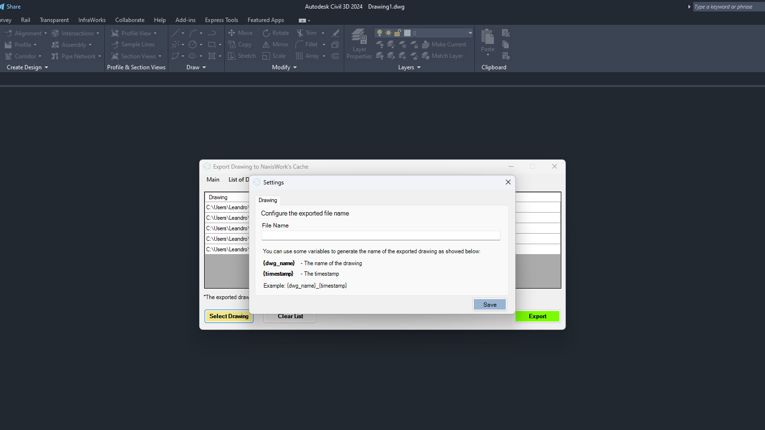Click the Clear List button
This screenshot has width=765, height=430.
[x=290, y=316]
